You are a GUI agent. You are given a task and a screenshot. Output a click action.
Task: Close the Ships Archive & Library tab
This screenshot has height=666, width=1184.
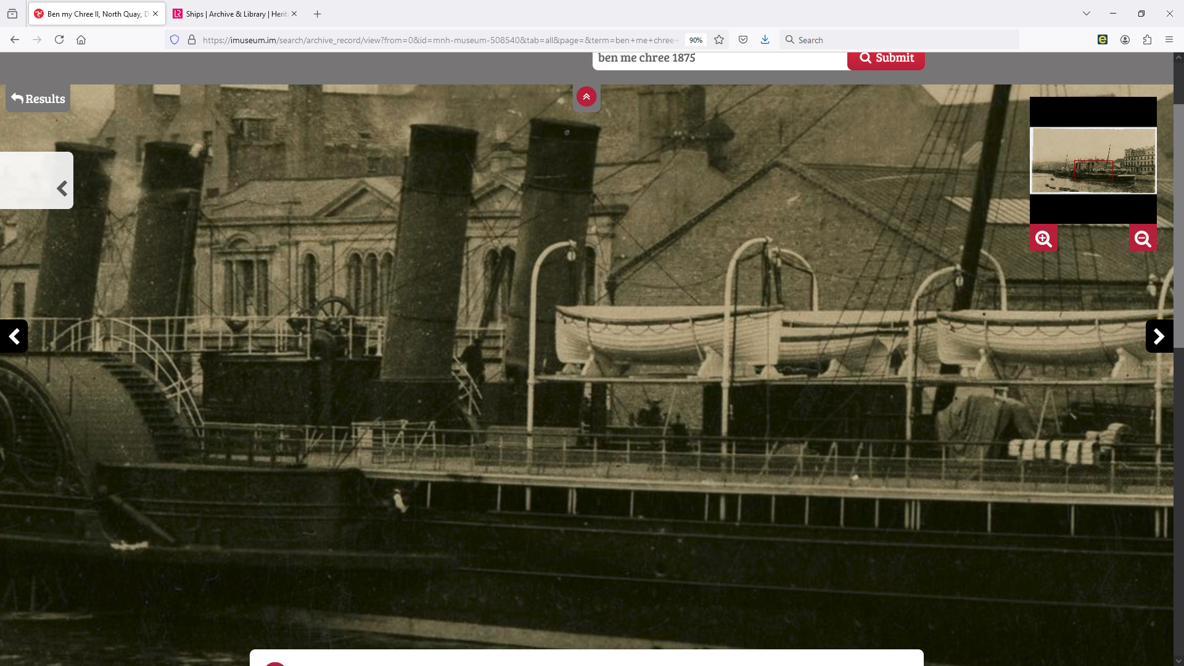[x=294, y=14]
